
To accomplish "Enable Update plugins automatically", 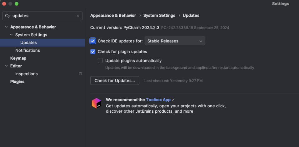I will [x=100, y=61].
